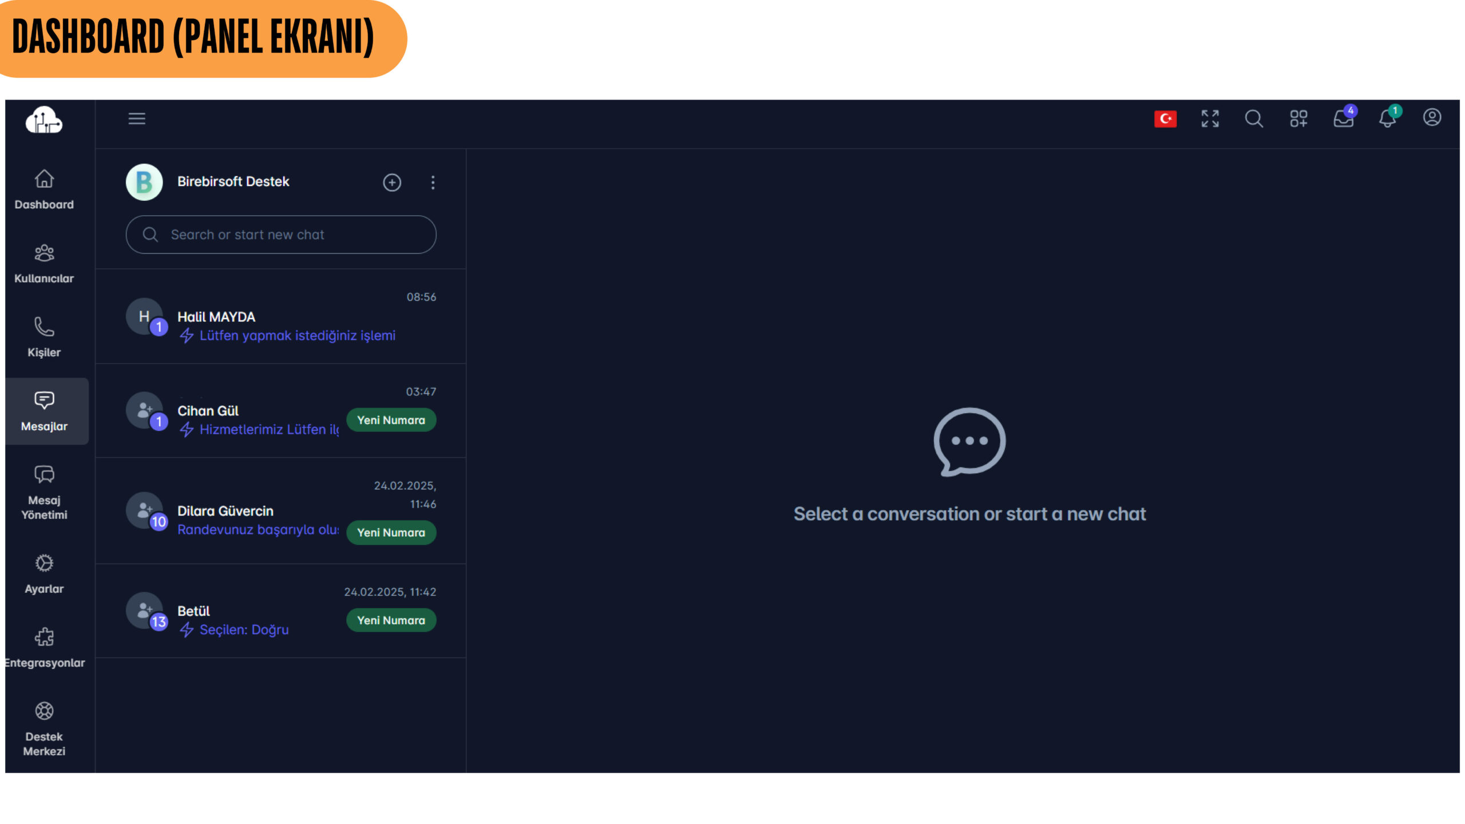
Task: Open the user profile account icon
Action: [1432, 117]
